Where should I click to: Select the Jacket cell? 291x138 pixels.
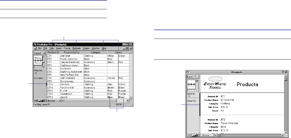point(72,97)
